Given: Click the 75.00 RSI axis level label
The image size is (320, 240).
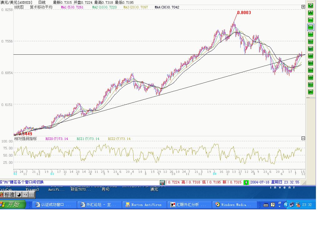Looking at the screenshot, I should [x=8, y=148].
